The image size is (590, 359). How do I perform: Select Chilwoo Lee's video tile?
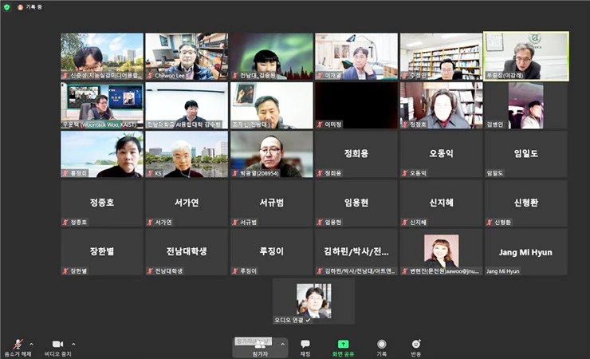(x=187, y=56)
